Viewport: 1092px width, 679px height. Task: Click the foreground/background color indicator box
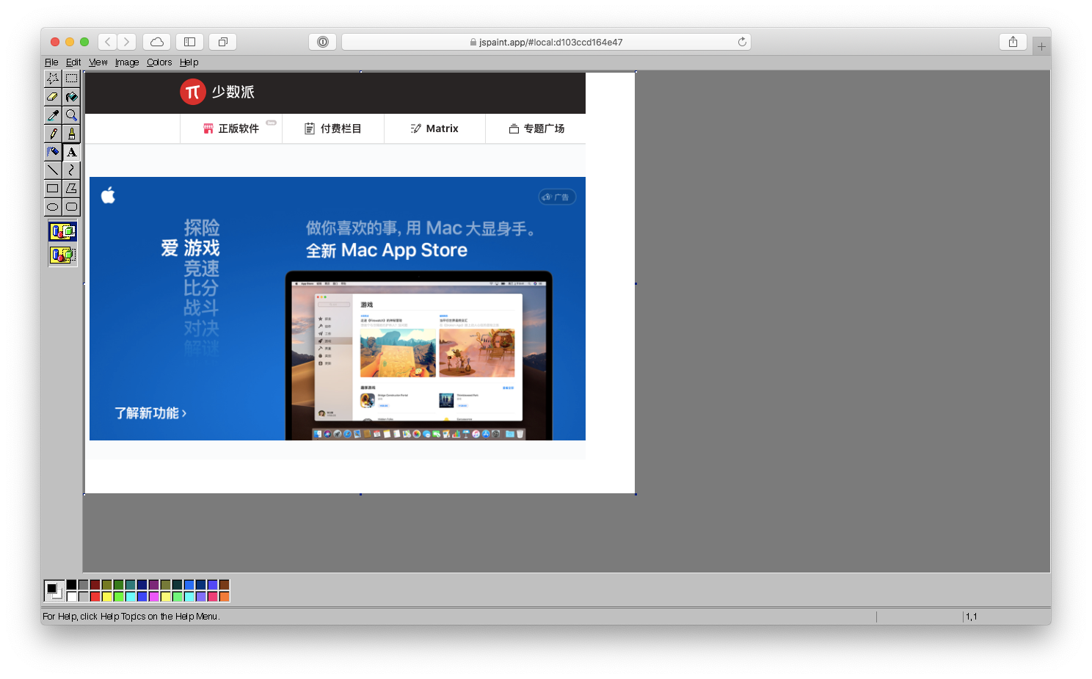54,591
